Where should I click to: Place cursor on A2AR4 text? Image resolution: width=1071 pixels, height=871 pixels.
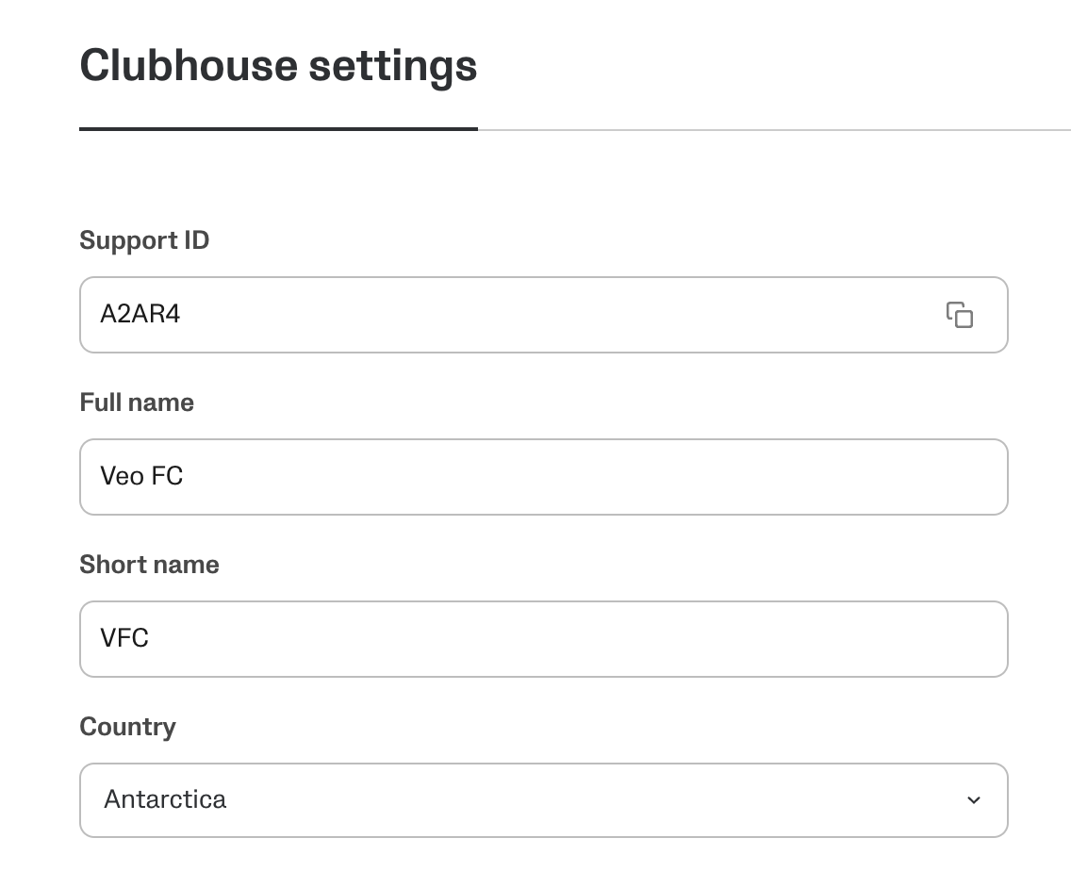pyautogui.click(x=140, y=314)
